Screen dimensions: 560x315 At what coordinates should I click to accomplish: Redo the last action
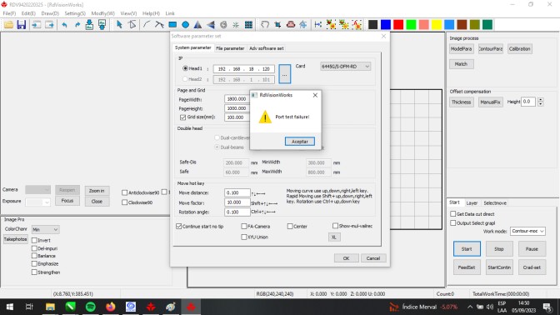pos(77,25)
